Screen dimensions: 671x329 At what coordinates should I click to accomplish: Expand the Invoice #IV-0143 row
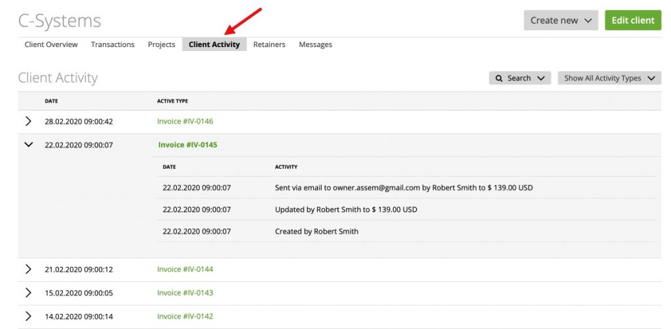(28, 292)
